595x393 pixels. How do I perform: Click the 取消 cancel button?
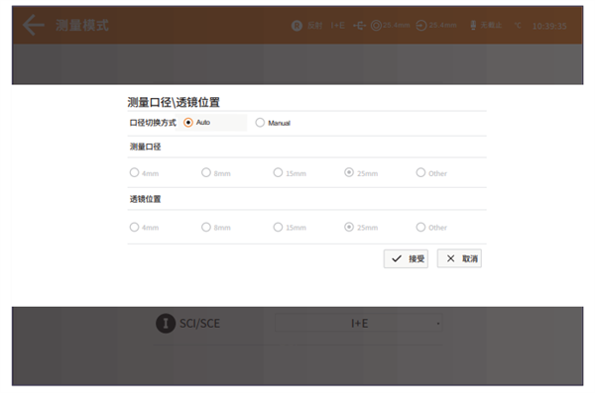pos(459,258)
